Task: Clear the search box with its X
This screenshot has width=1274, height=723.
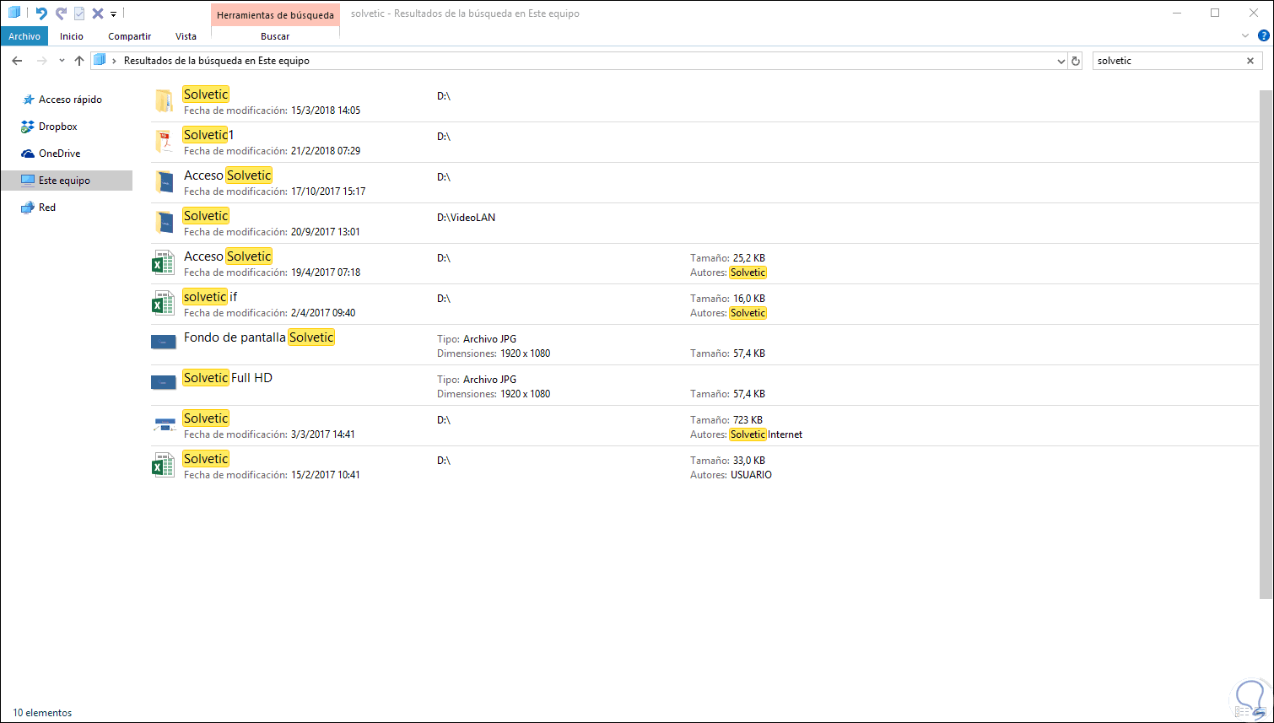Action: coord(1250,61)
